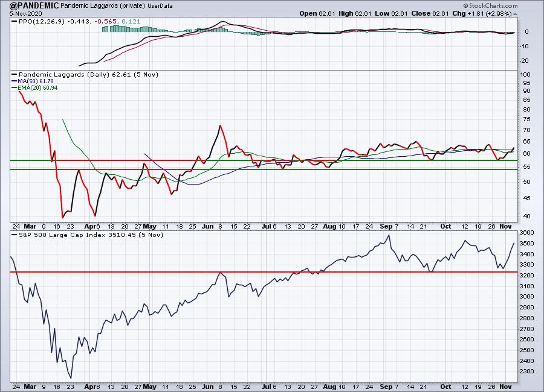
Task: Click the 100 label on Pandemic price axis
Action: point(525,74)
